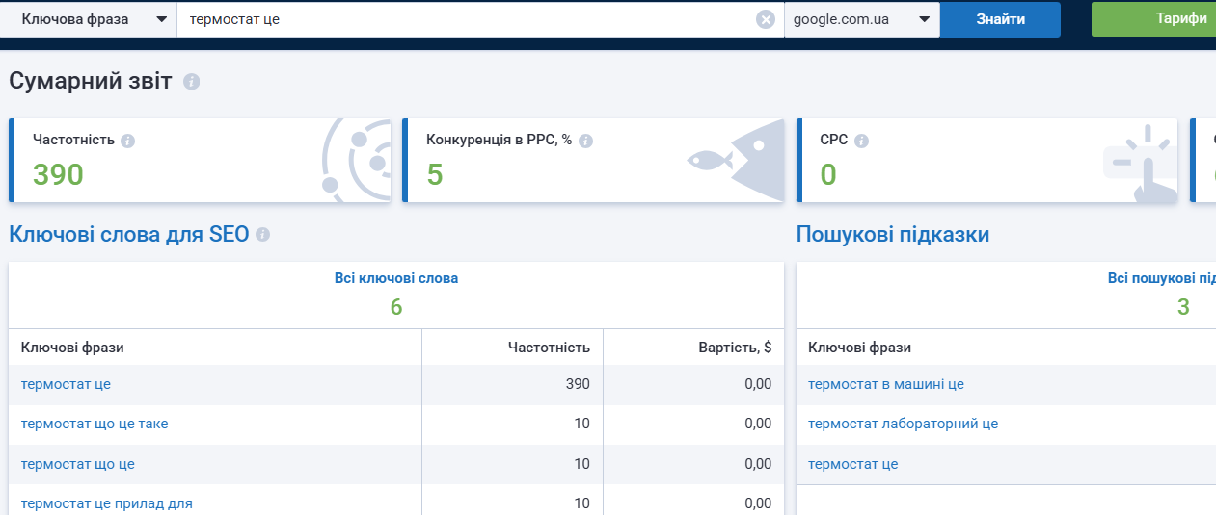Open suggestion термостат лабораторний це

(x=903, y=424)
